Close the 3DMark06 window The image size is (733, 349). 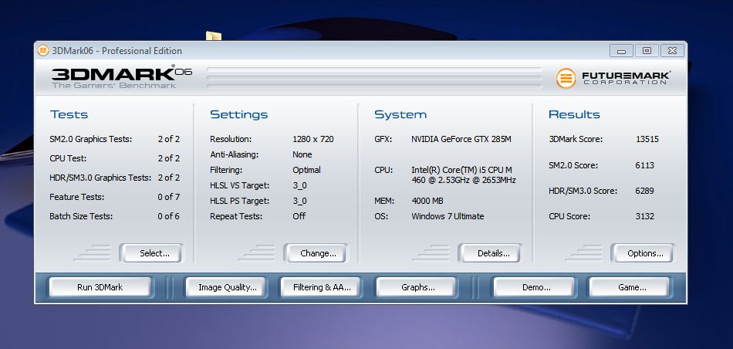[672, 50]
